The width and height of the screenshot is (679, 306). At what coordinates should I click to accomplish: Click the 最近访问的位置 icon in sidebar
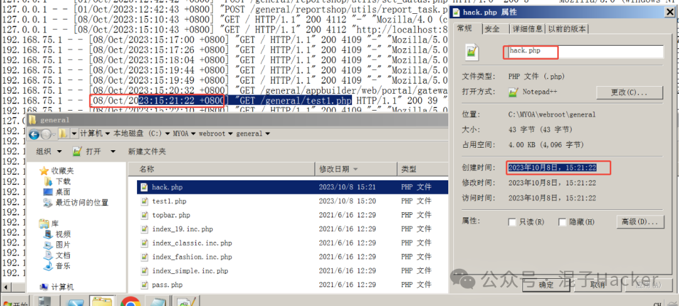coord(48,202)
